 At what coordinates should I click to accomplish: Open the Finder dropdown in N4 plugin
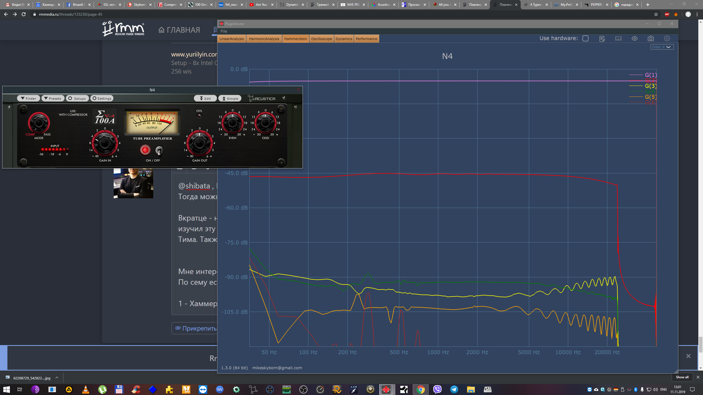[29, 98]
